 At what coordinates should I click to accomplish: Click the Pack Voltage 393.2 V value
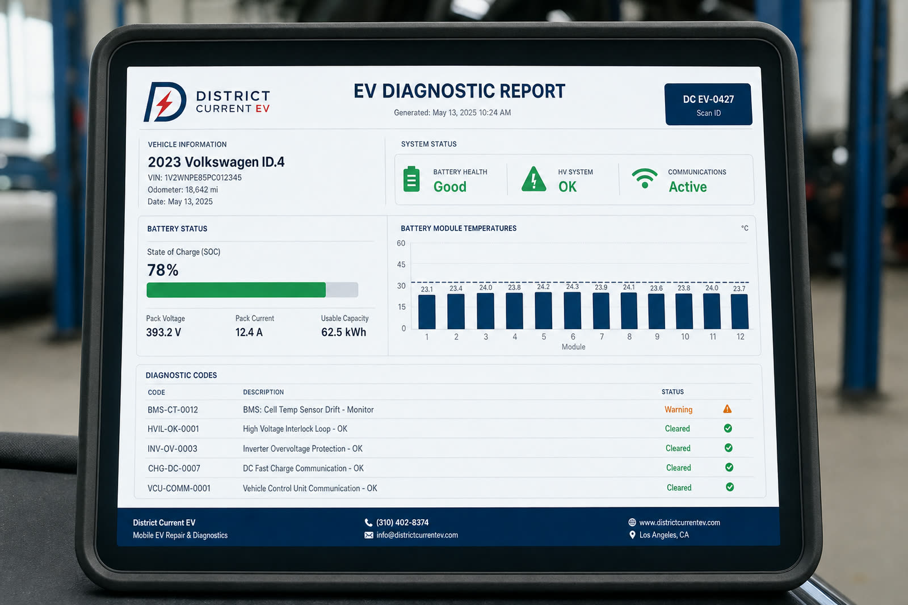tap(163, 333)
